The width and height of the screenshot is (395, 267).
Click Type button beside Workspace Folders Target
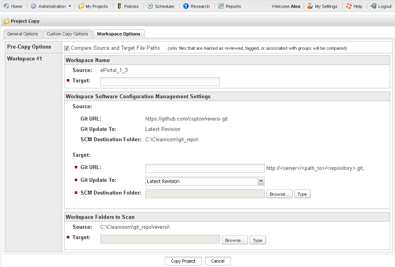pos(258,240)
